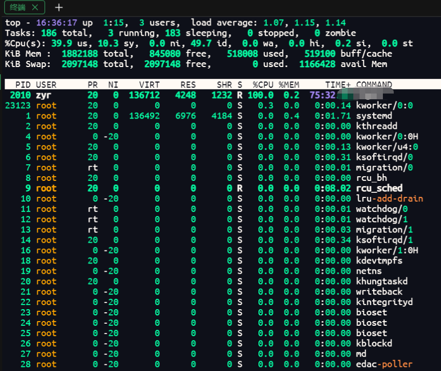441x371 pixels.
Task: Click the lru-add-drain command entry
Action: click(x=389, y=198)
